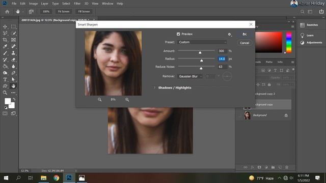Click the Home icon in options bar

point(7,12)
